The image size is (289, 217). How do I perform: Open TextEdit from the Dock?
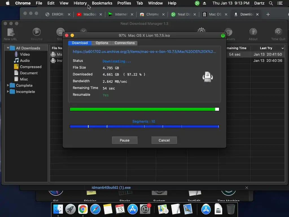175,209
